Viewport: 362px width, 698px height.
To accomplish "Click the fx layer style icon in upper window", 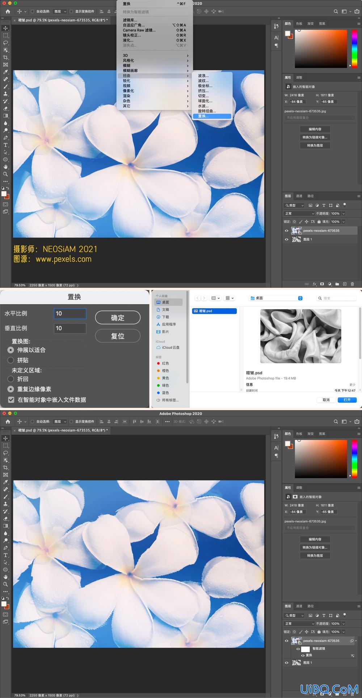I will click(x=314, y=284).
